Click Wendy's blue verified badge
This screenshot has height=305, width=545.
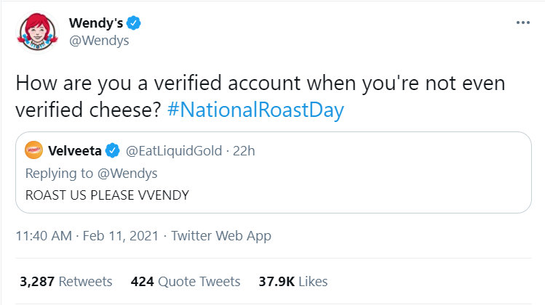tap(135, 23)
